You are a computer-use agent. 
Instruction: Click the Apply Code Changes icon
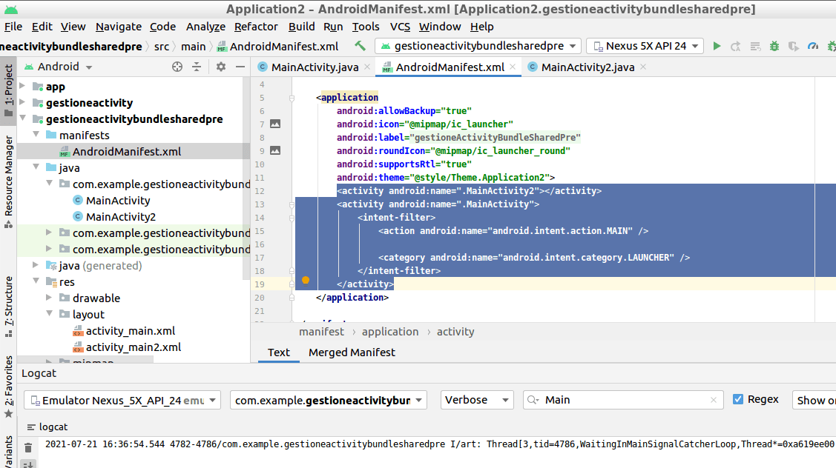tap(755, 47)
